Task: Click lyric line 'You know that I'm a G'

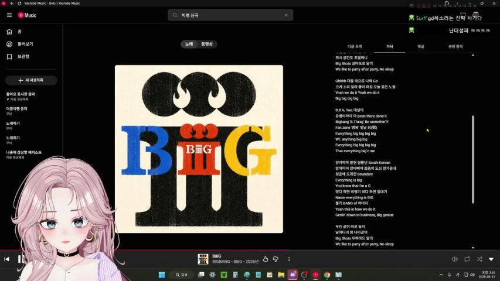Action: click(353, 186)
